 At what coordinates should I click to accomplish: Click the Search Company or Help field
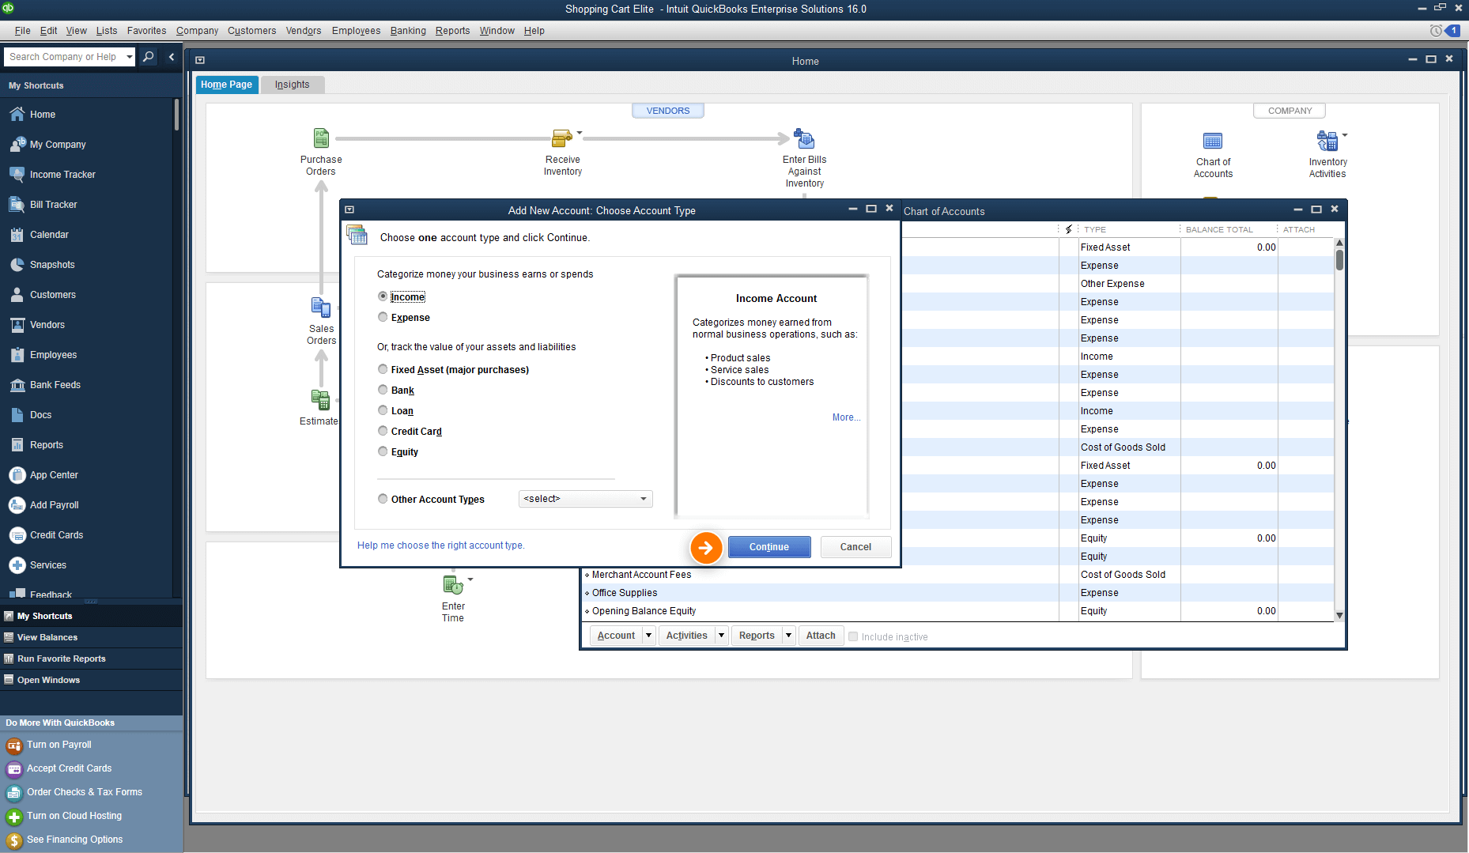tap(63, 57)
